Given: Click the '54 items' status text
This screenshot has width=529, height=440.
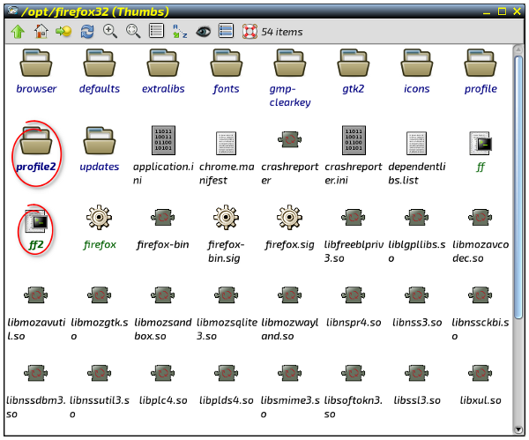Looking at the screenshot, I should [282, 32].
